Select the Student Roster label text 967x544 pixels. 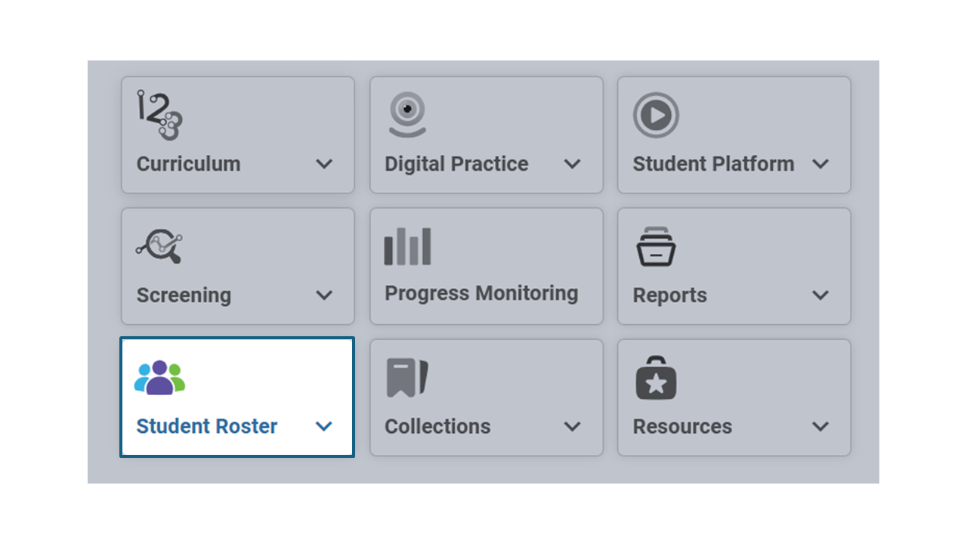207,426
